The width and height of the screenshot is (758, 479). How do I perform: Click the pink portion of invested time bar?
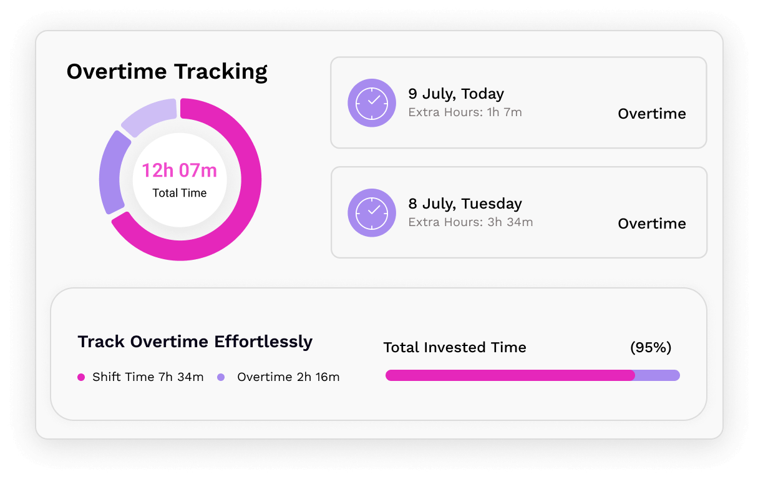point(510,375)
